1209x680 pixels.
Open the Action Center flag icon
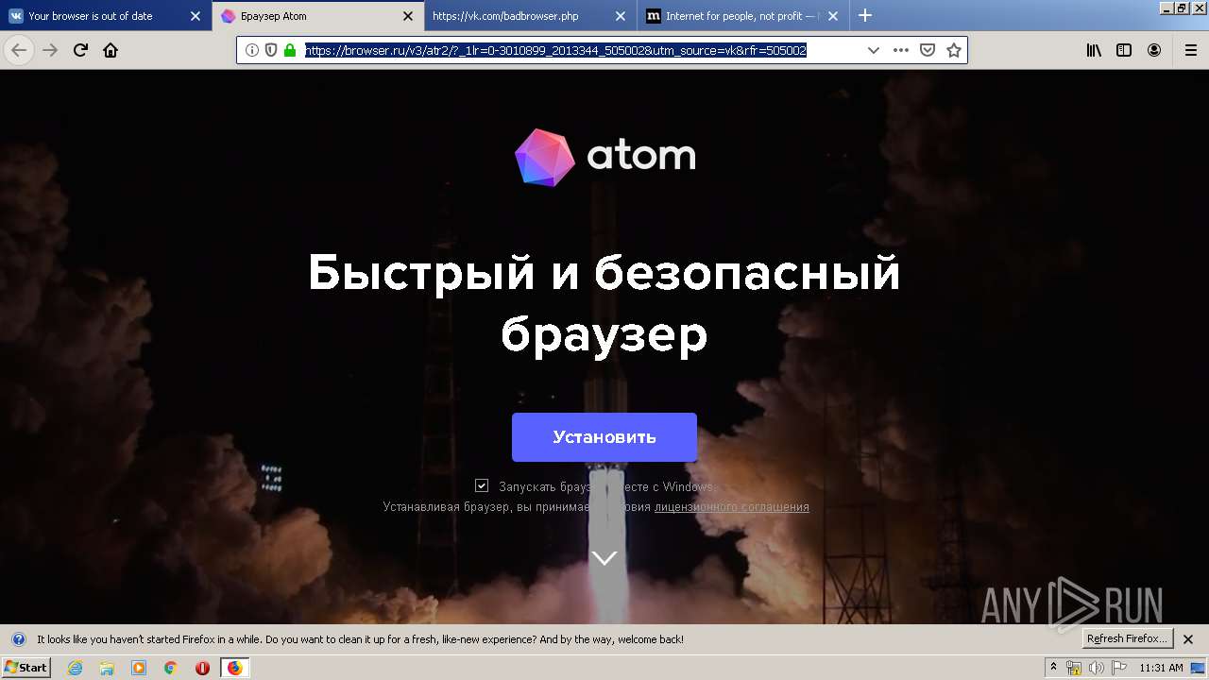pos(1119,668)
